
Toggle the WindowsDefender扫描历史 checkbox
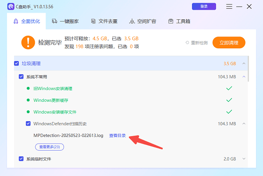click(x=28, y=124)
